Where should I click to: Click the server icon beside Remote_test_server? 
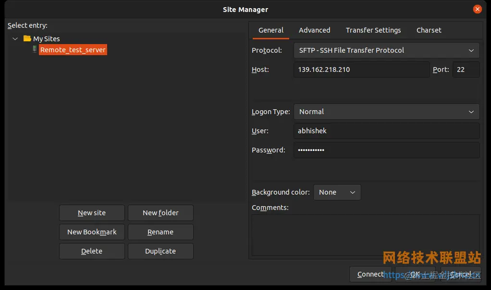click(x=35, y=49)
